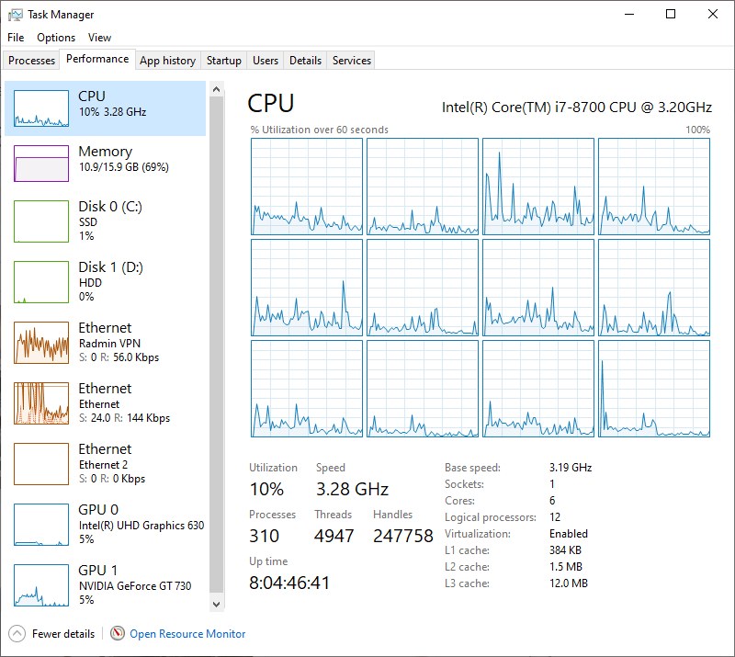Select the Disk 1 (D:) HDD thumbnail
735x657 pixels.
tap(41, 282)
